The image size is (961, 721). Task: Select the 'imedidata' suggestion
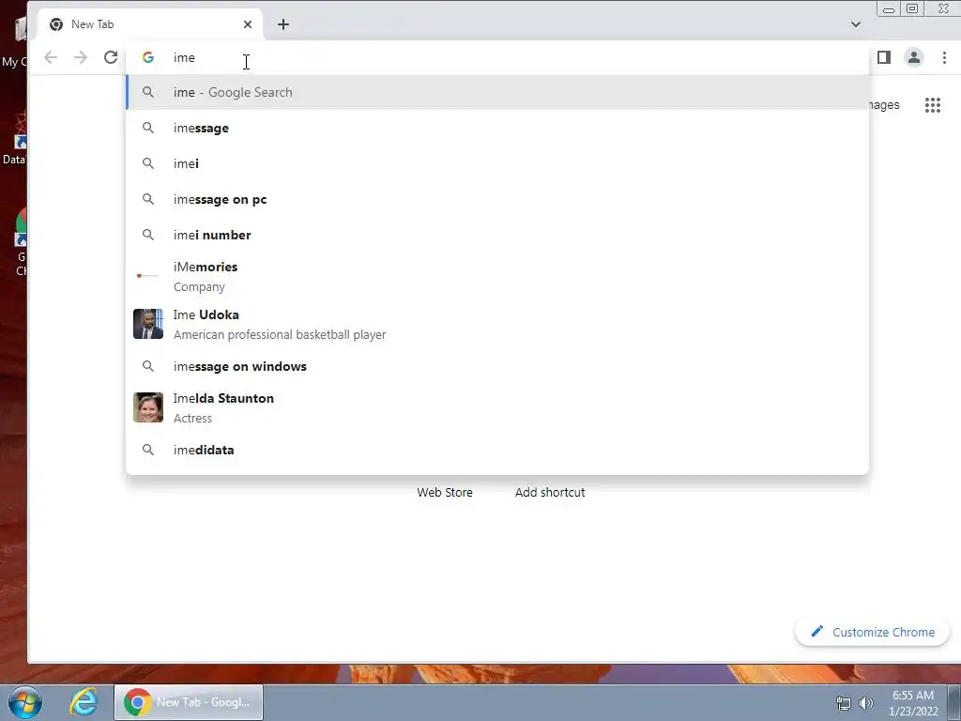click(x=497, y=450)
